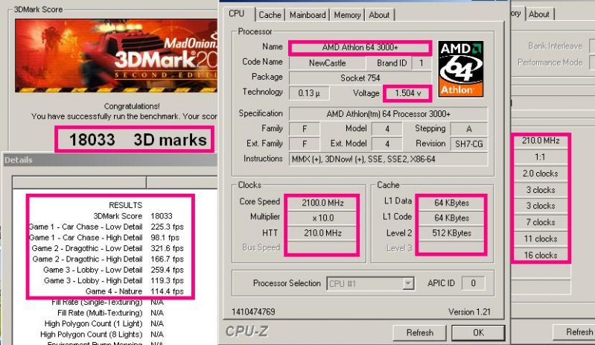Open the Processor Selection dropdown
Viewport: 595px width, 345px height.
click(x=370, y=283)
